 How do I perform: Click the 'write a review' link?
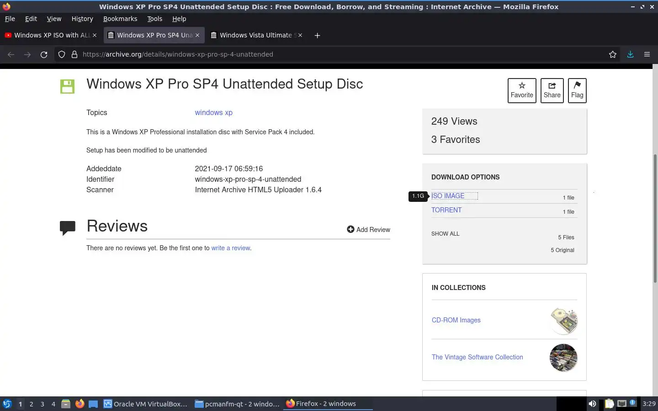pos(231,248)
